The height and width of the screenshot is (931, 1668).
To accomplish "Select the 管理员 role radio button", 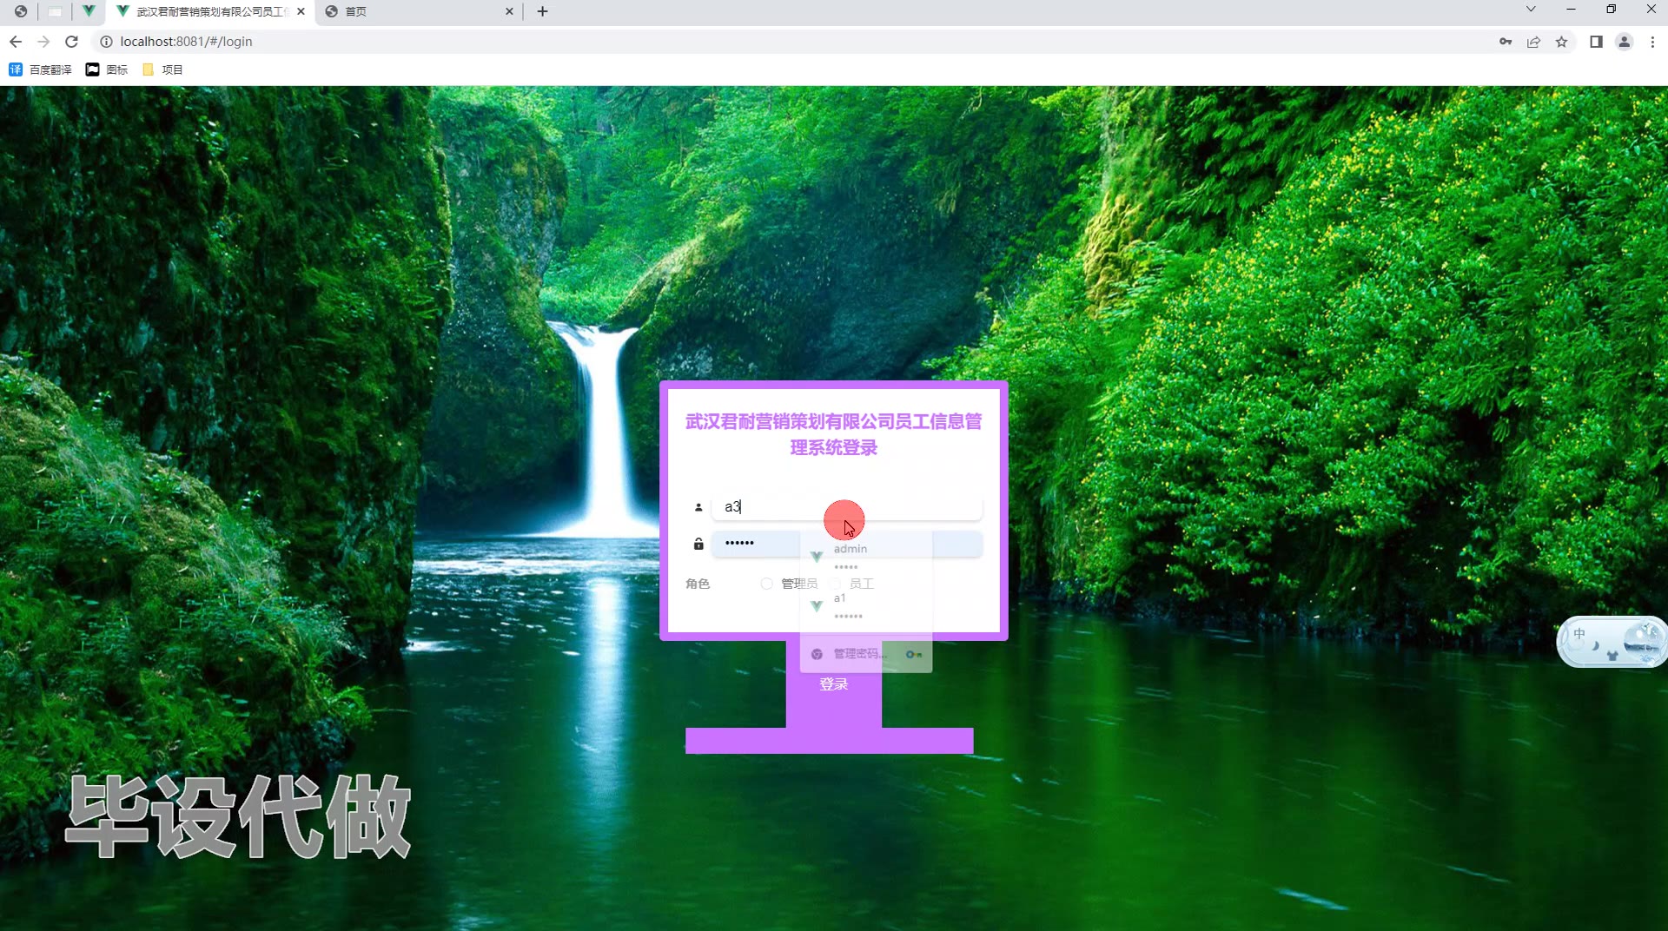I will point(766,584).
